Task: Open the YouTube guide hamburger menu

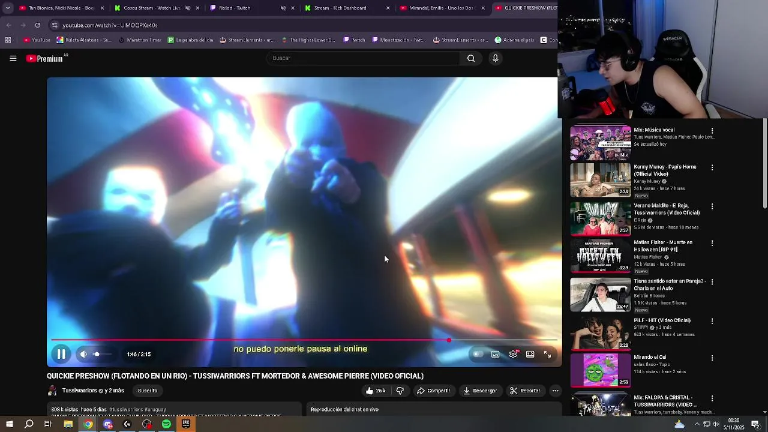Action: click(x=13, y=58)
